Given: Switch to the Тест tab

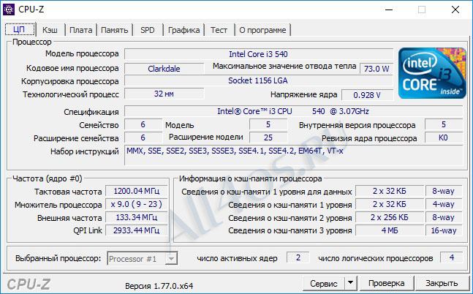Looking at the screenshot, I should coord(219,30).
